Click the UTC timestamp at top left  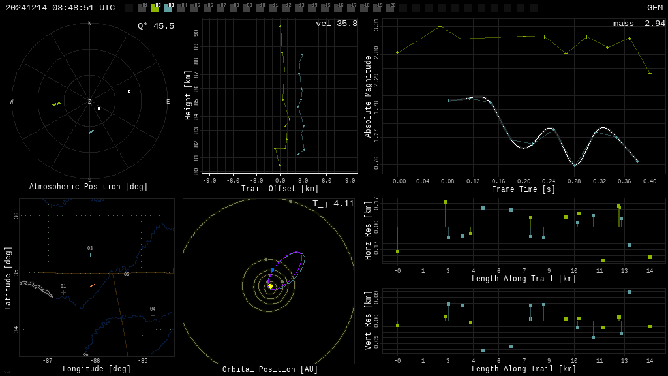pos(60,8)
